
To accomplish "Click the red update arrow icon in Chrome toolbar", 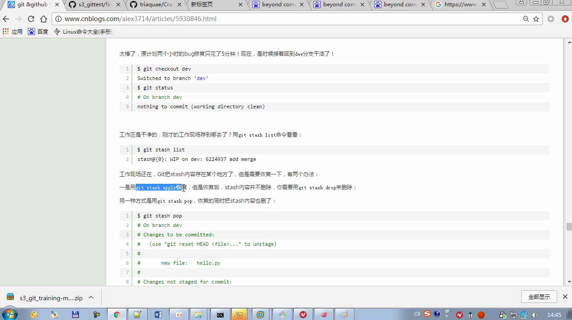I will (565, 19).
